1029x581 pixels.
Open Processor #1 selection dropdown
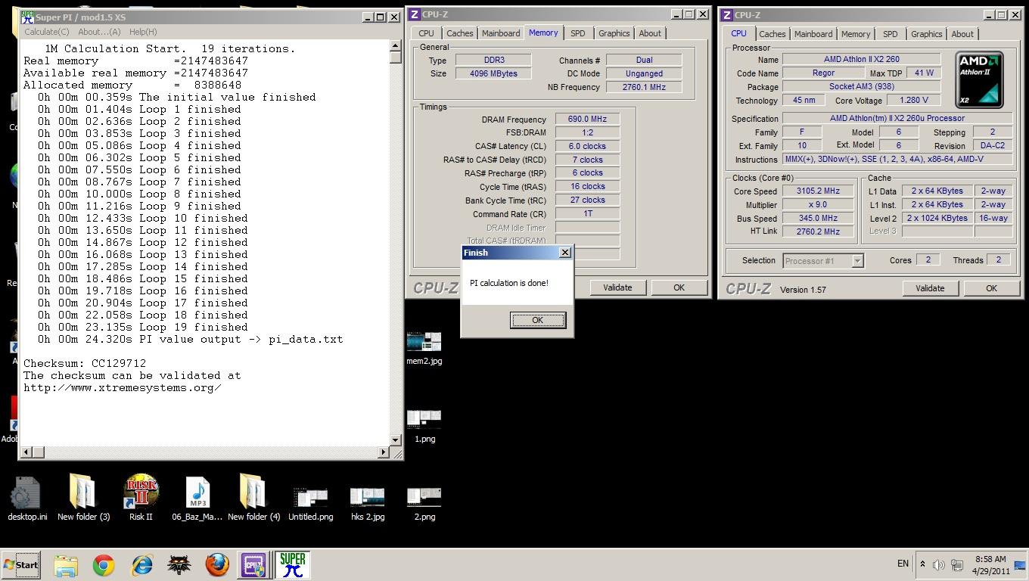[x=823, y=261]
